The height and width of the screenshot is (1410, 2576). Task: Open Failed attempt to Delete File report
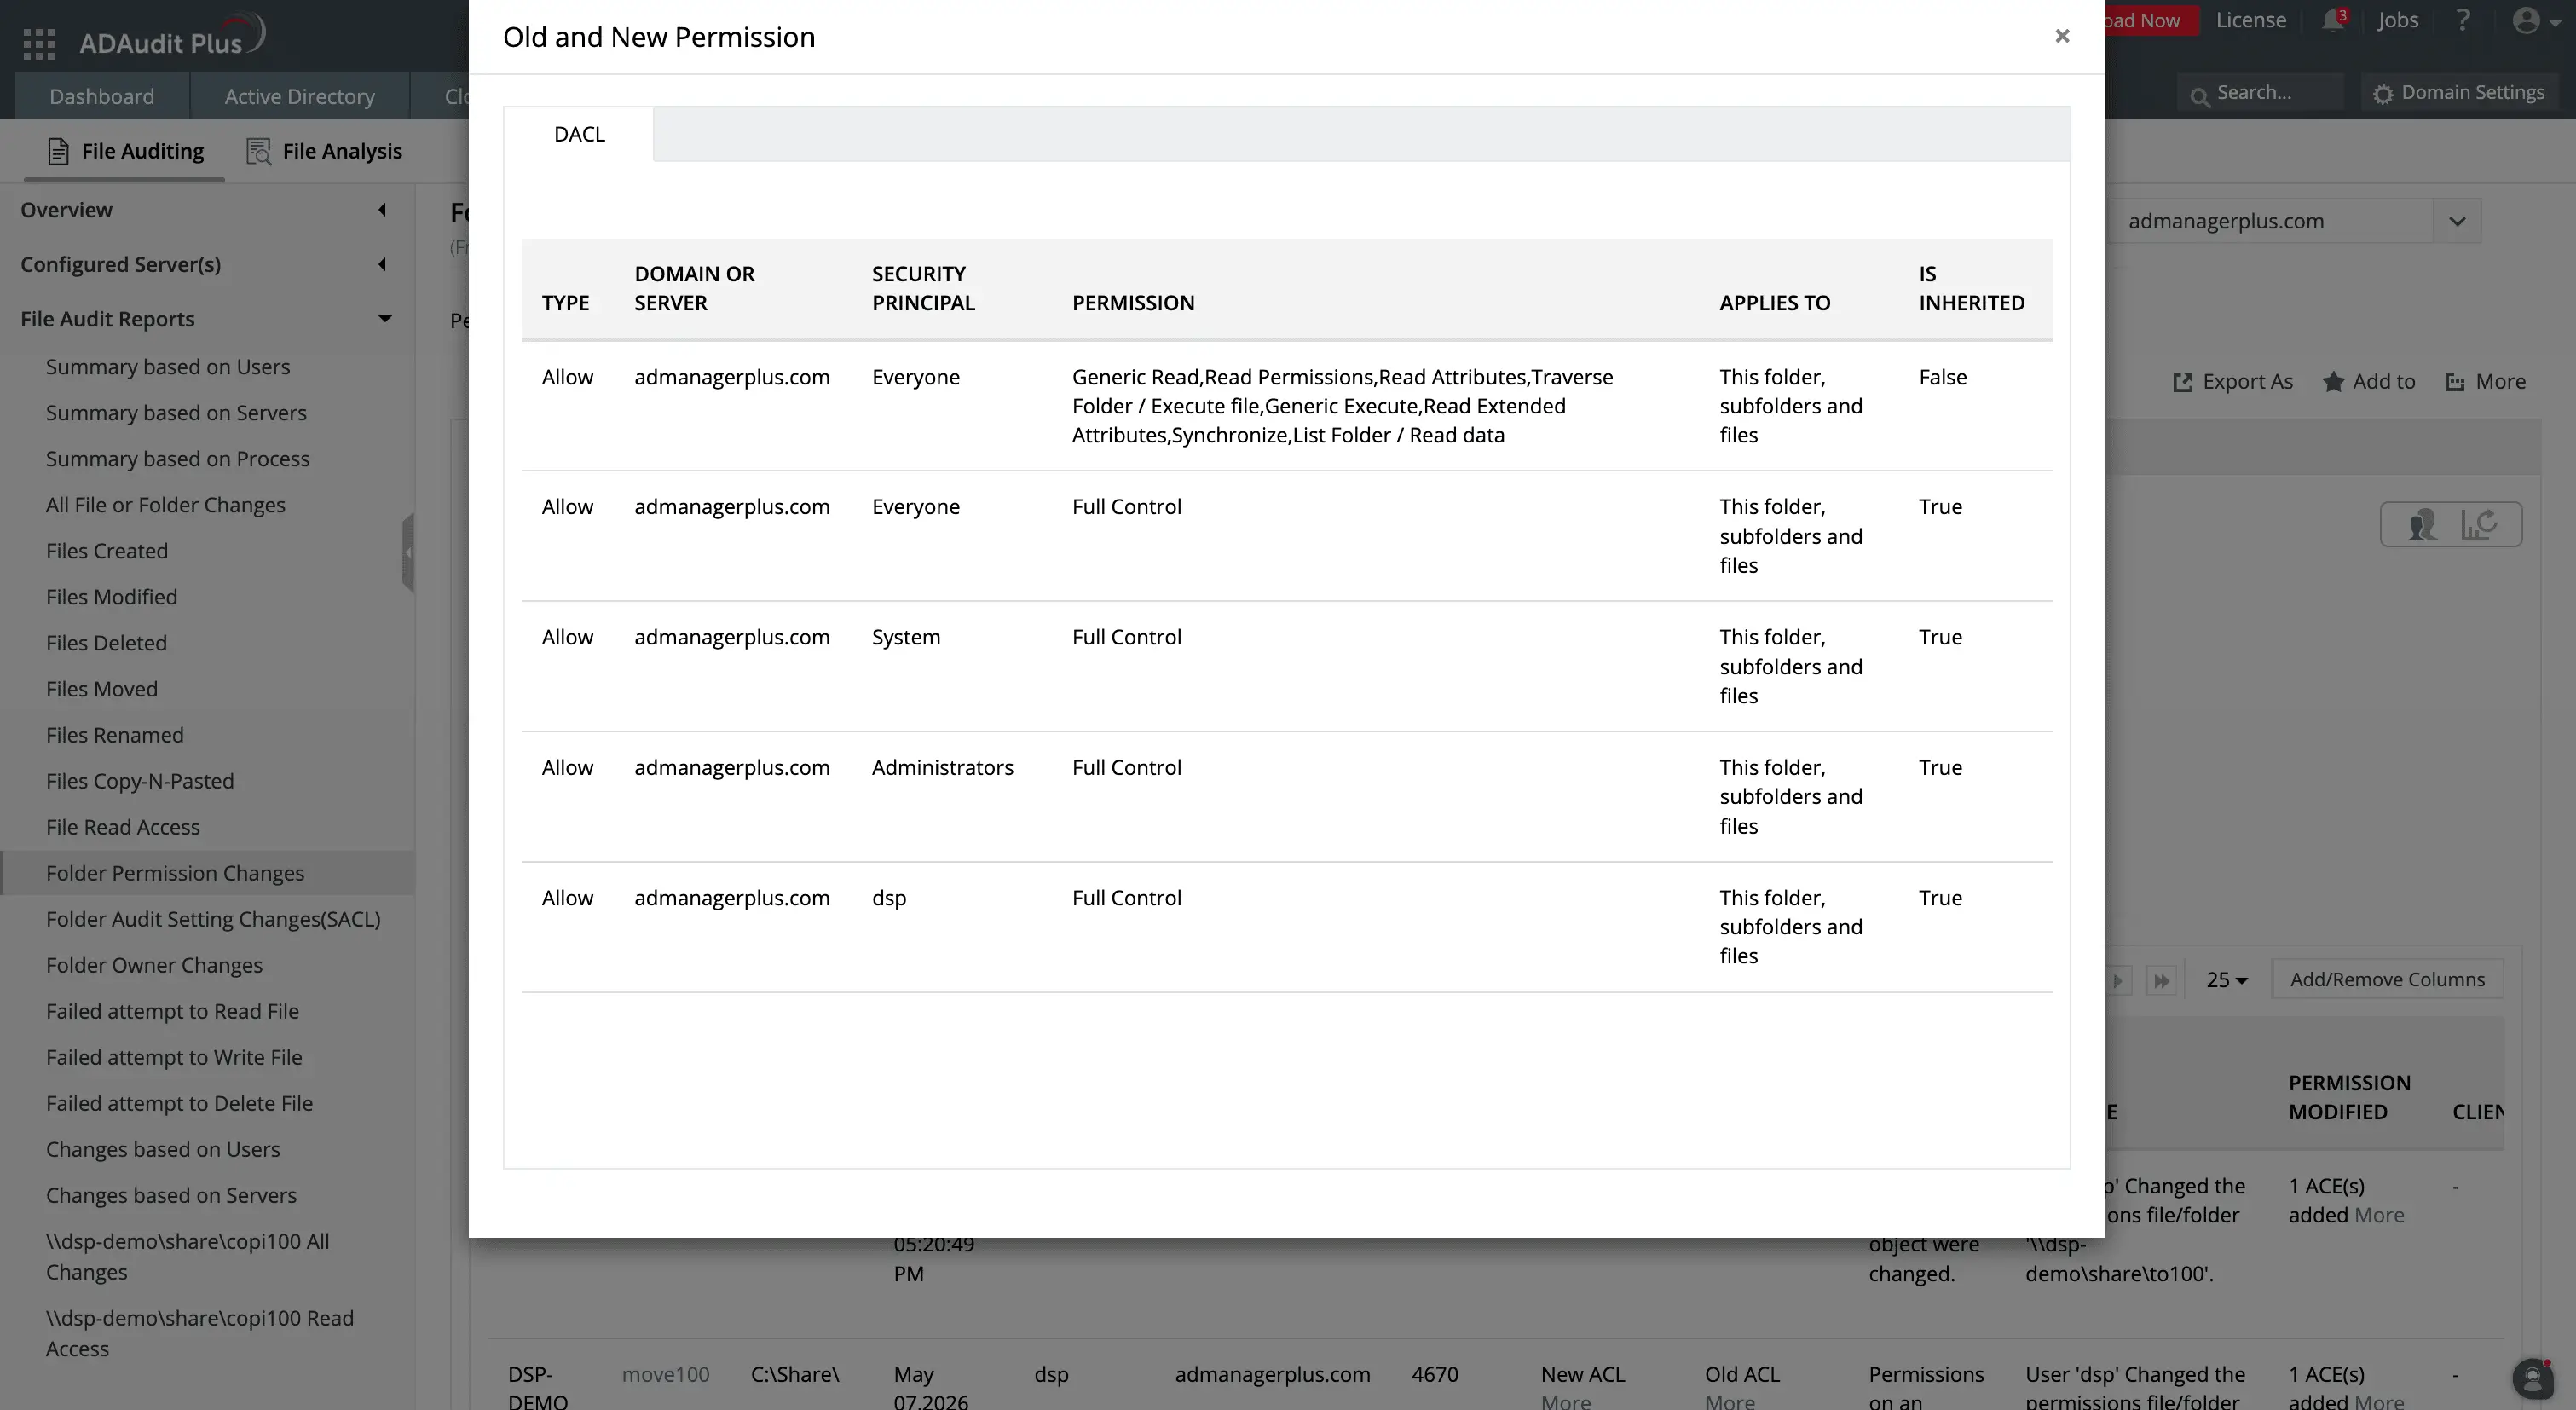tap(179, 1103)
